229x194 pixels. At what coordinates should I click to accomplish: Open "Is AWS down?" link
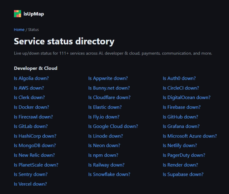(29, 88)
